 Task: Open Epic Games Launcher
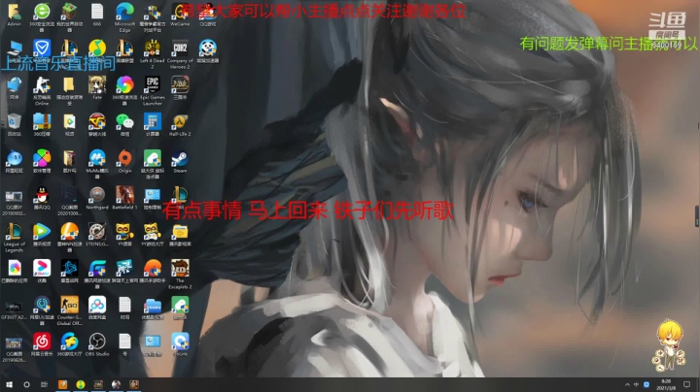tap(153, 84)
